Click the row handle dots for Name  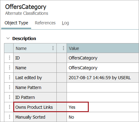[10, 67]
